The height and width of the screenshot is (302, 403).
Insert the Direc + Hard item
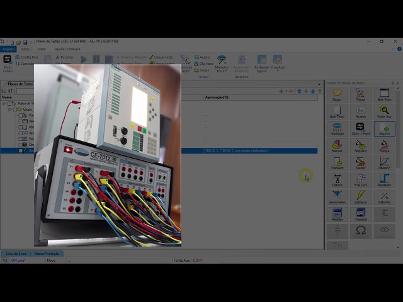[361, 129]
